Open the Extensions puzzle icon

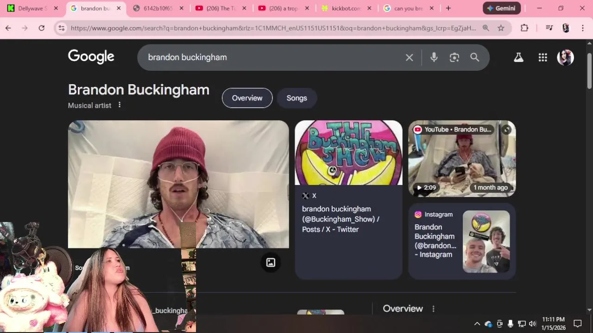coord(524,28)
